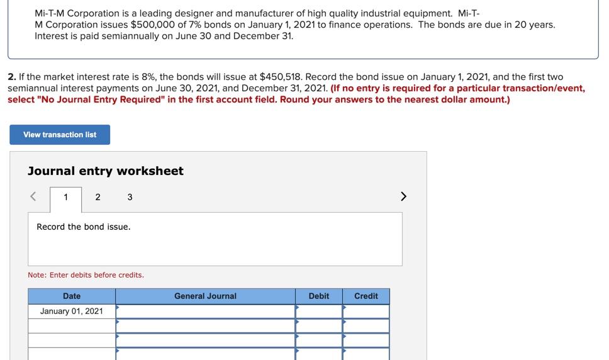Open General Journal account field, third row
Image resolution: width=609 pixels, height=360 pixels.
pyautogui.click(x=206, y=340)
